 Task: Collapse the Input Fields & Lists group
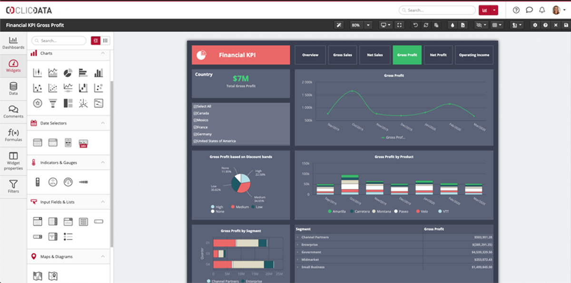[103, 202]
